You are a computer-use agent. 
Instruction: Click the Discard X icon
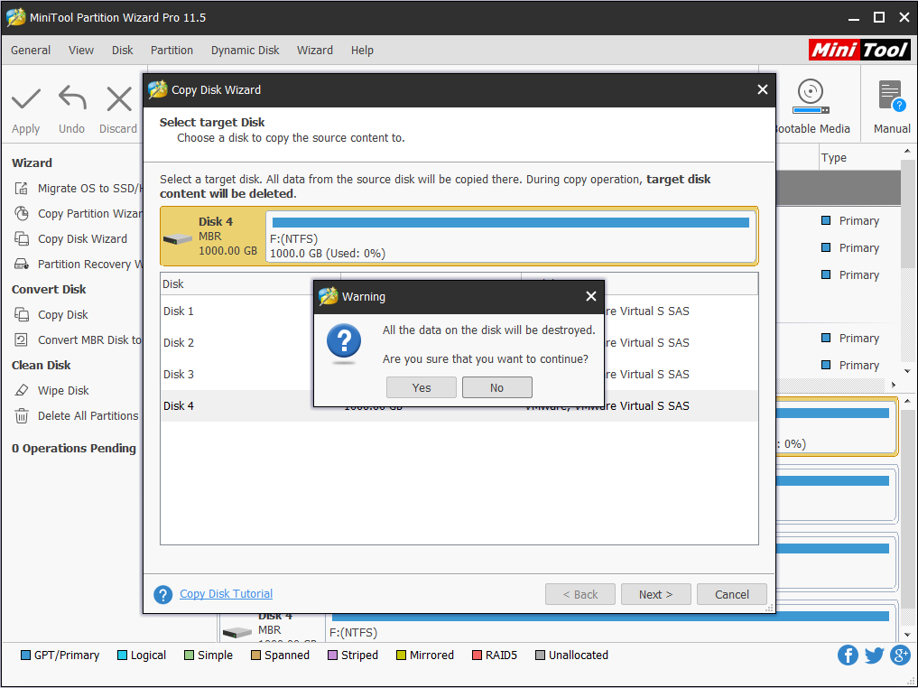point(119,99)
